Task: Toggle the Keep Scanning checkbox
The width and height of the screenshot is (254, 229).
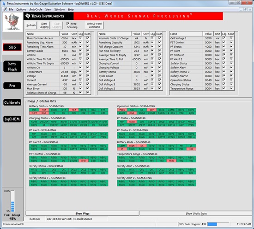Action: coord(68,24)
